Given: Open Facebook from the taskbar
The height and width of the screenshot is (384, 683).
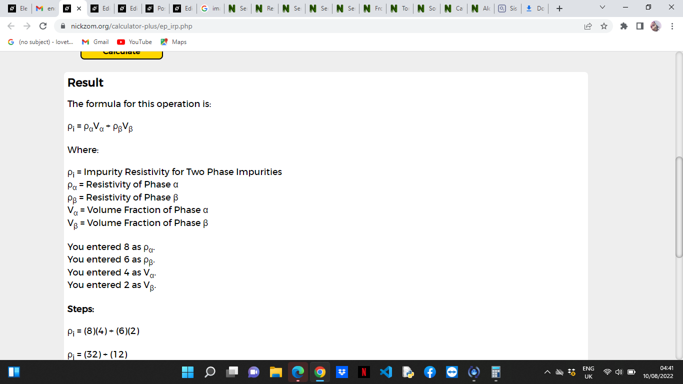Looking at the screenshot, I should pyautogui.click(x=430, y=372).
